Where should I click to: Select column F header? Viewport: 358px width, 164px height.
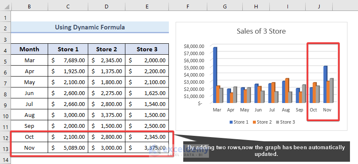(x=188, y=7)
